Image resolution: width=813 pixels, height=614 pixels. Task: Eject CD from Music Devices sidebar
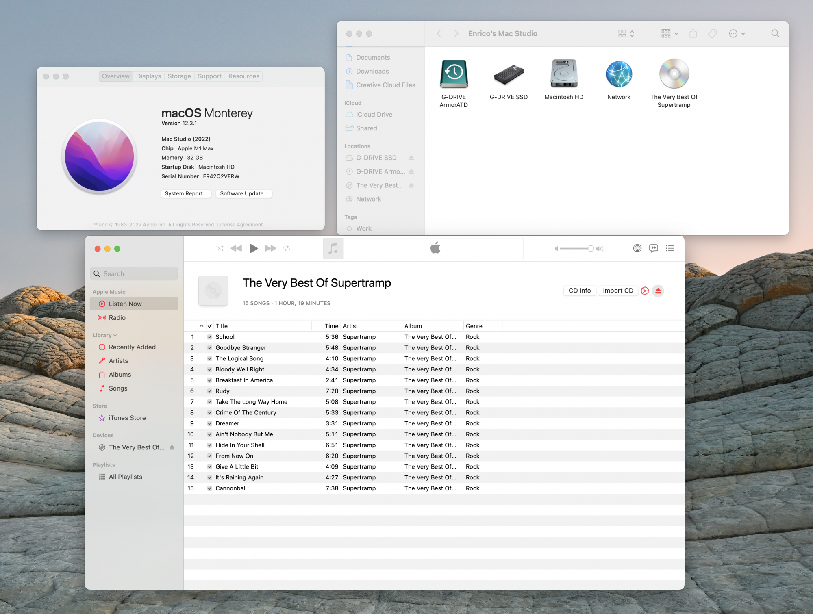pos(172,447)
